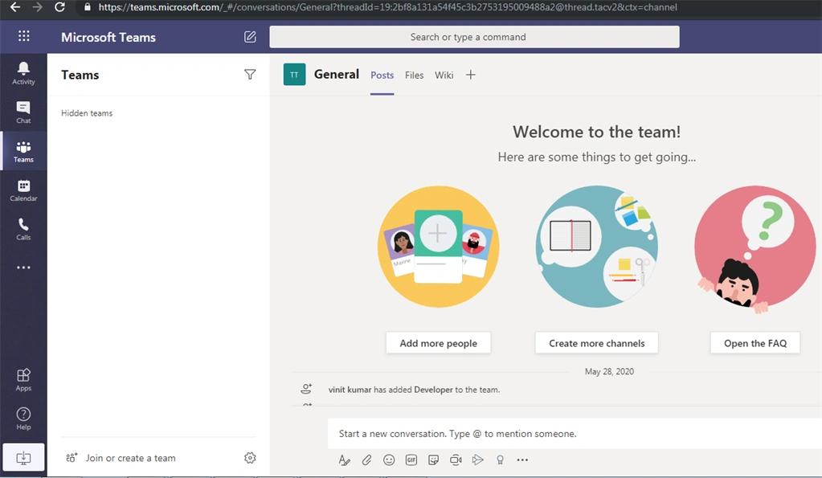The image size is (822, 478).
Task: Open the Calendar
Action: coord(23,190)
